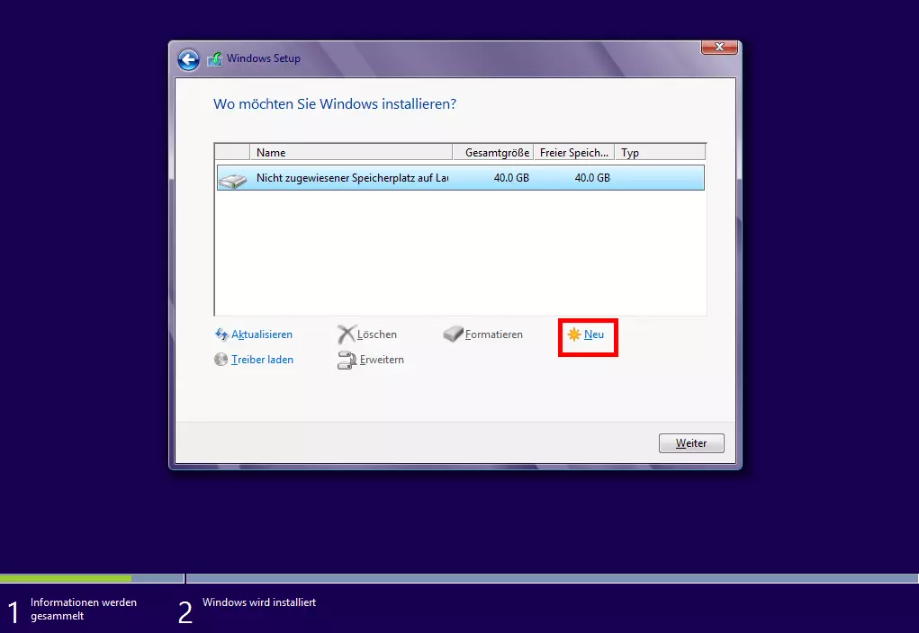The width and height of the screenshot is (919, 633).
Task: Click the 'Wo möchten Sie Windows installieren?' heading
Action: coord(335,104)
